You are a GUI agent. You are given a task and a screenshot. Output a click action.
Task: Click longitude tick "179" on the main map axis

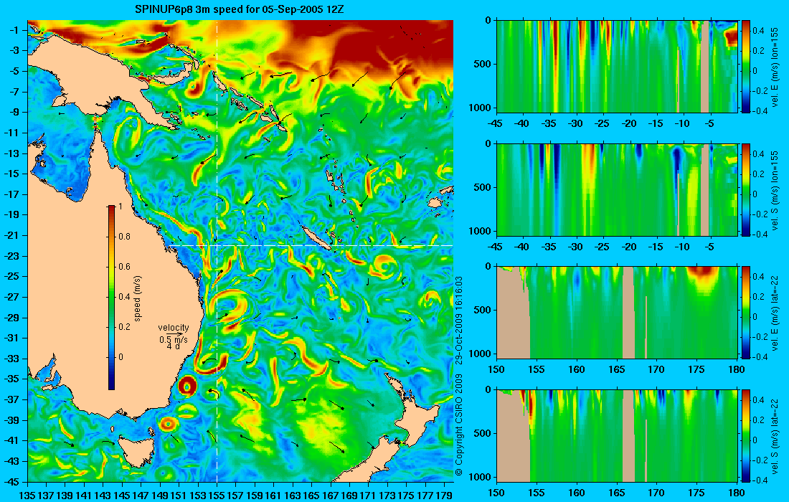pyautogui.click(x=444, y=496)
